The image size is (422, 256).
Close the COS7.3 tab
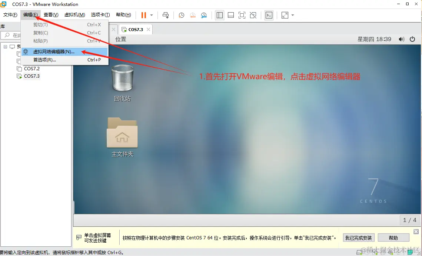(x=148, y=30)
